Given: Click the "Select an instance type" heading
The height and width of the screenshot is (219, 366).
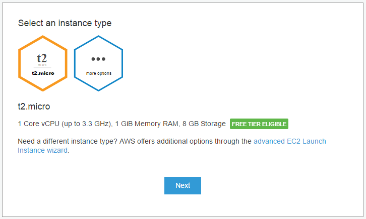Looking at the screenshot, I should [x=65, y=23].
